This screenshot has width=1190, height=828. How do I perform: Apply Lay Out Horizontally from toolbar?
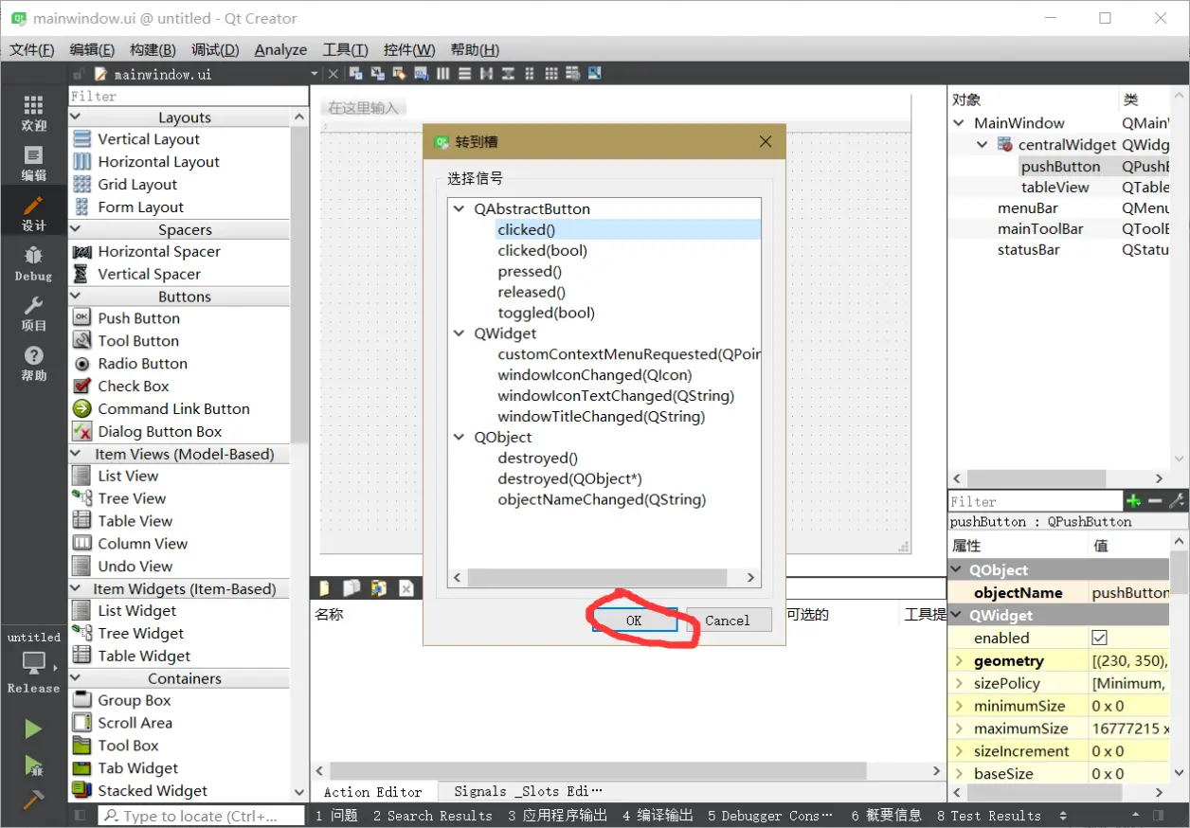(x=442, y=74)
